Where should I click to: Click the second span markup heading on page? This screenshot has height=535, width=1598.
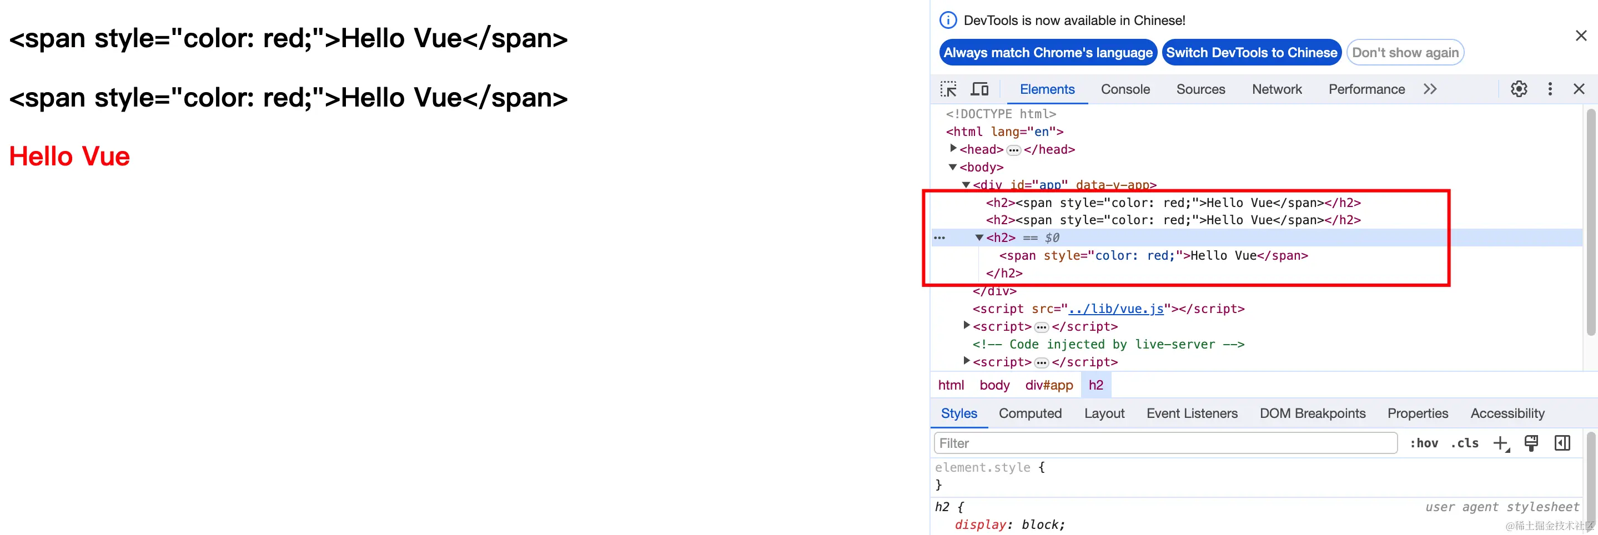(289, 97)
